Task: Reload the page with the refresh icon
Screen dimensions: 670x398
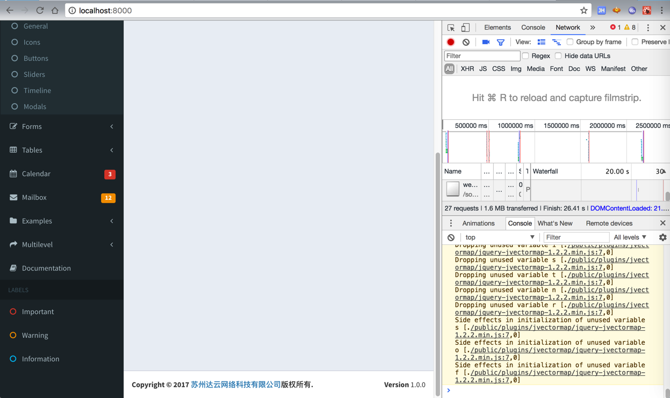Action: 40,10
